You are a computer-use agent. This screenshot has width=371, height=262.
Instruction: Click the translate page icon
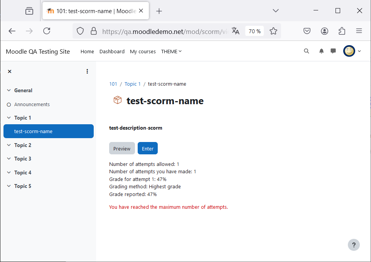tap(235, 31)
